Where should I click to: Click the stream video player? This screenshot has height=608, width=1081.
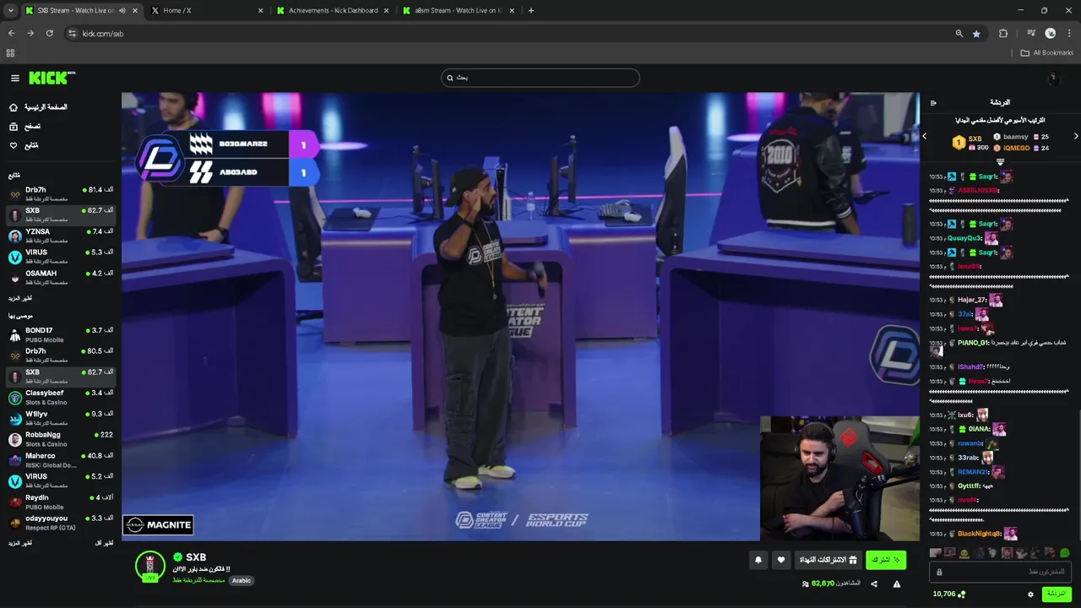click(520, 317)
